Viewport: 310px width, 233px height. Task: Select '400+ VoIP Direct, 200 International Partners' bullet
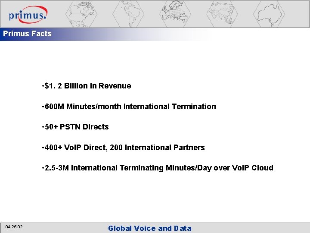pos(124,148)
